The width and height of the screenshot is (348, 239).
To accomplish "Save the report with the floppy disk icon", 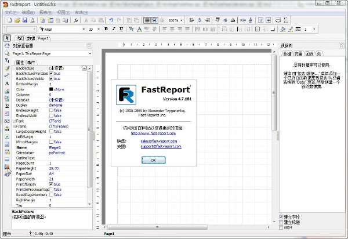I will coord(25,20).
